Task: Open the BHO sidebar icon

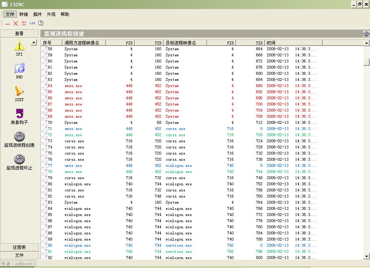Action: pos(19,68)
